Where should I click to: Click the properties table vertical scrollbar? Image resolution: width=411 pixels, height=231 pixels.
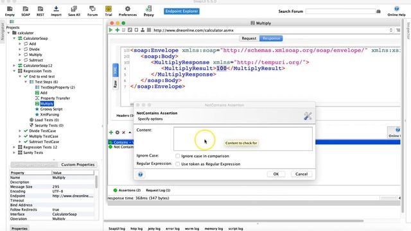[x=96, y=182]
